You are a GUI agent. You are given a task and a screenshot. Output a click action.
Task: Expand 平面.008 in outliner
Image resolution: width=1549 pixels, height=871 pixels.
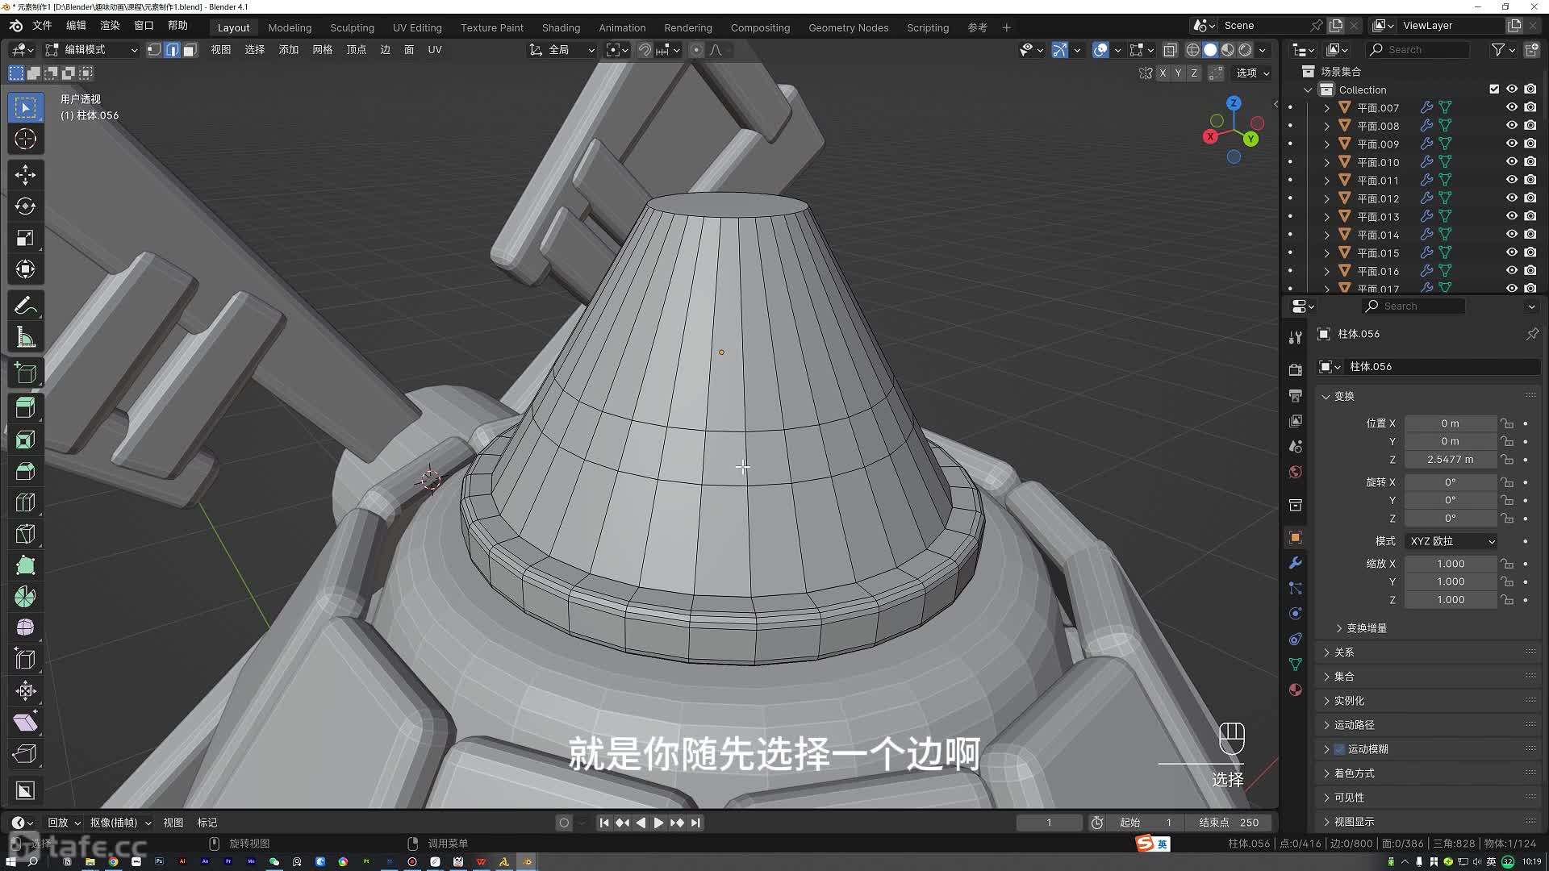click(x=1327, y=126)
